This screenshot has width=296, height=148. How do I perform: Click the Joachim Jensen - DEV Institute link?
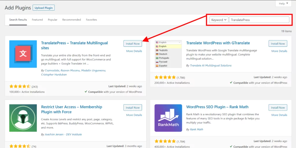pyautogui.click(x=63, y=134)
